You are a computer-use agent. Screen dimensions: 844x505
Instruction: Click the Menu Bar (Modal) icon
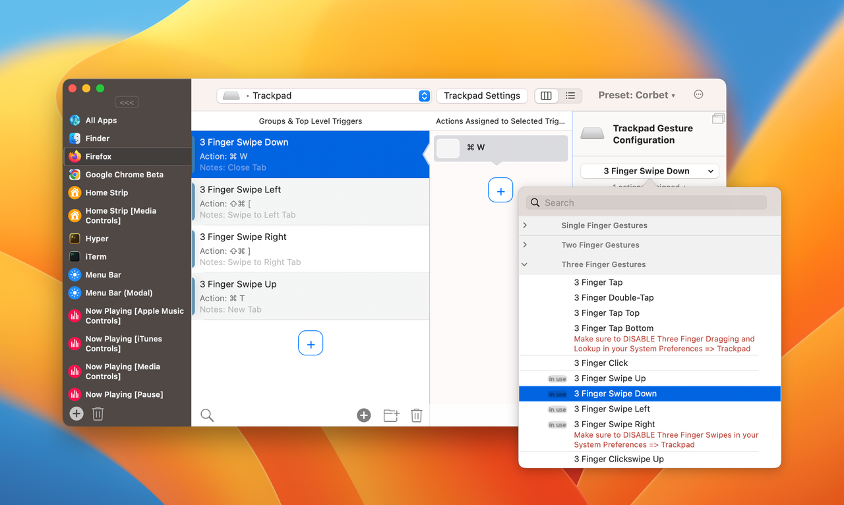(x=75, y=293)
